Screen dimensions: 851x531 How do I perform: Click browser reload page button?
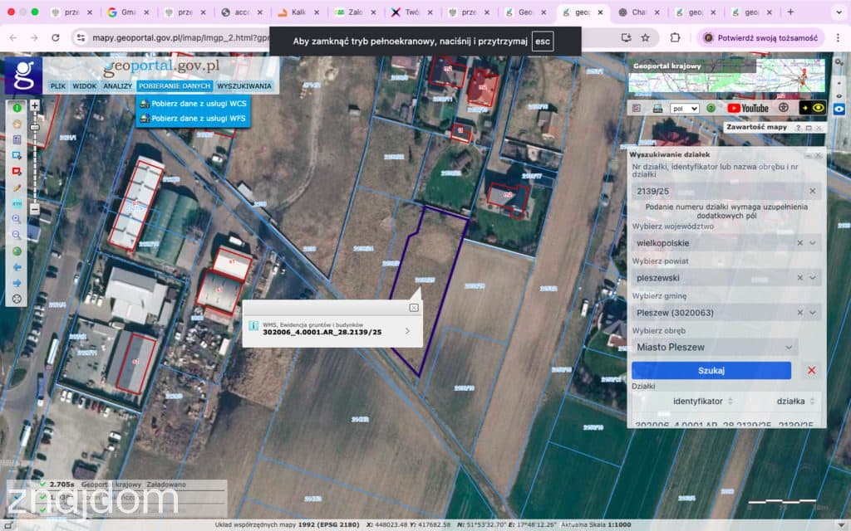click(x=56, y=38)
